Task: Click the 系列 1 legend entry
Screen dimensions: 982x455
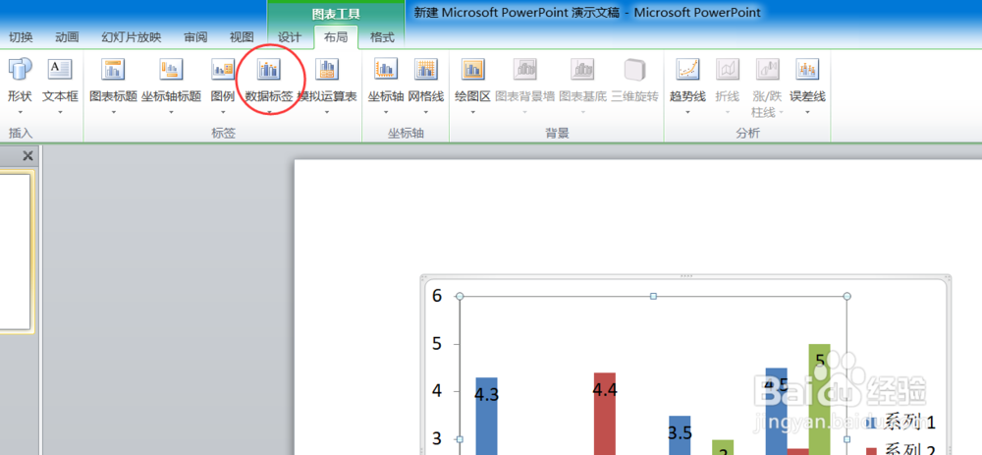Action: (902, 423)
